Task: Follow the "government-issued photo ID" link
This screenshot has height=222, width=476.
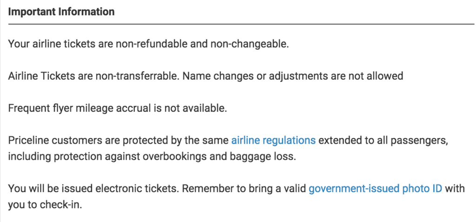Action: (375, 188)
